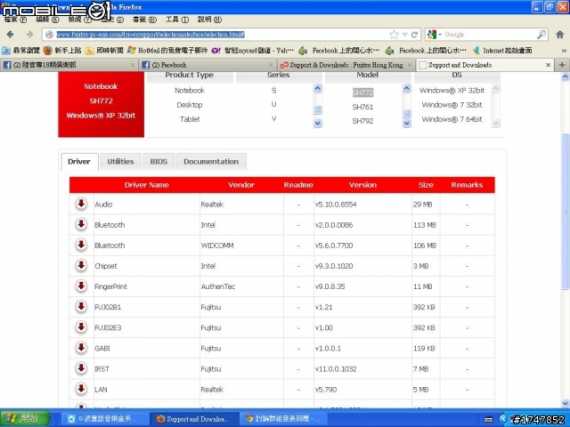570x427 pixels.
Task: Close the (2) Facebook tab
Action: 271,65
